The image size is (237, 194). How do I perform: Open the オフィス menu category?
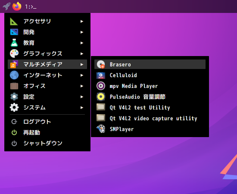tap(47, 86)
